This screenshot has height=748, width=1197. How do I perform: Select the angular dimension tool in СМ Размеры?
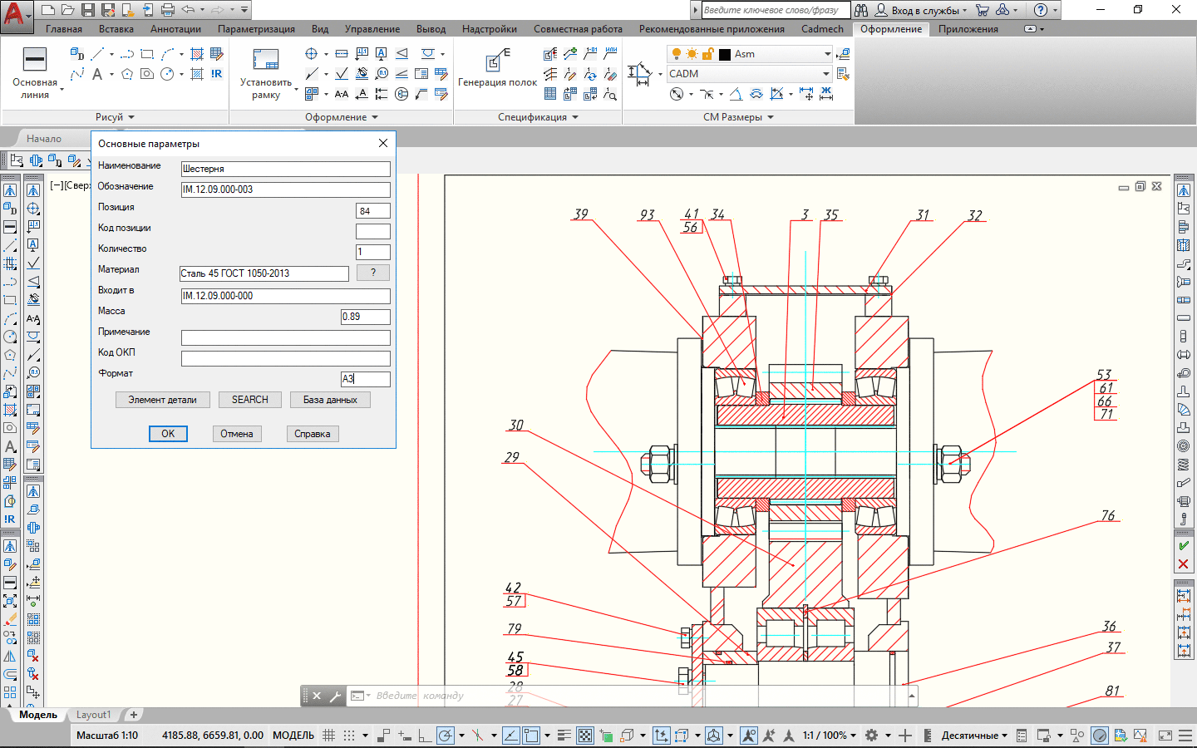[x=735, y=95]
